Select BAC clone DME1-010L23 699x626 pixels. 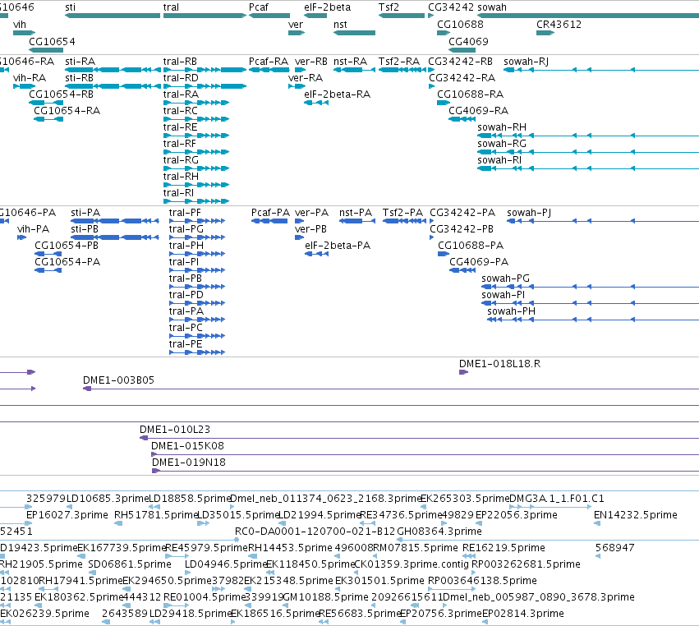[x=419, y=438]
